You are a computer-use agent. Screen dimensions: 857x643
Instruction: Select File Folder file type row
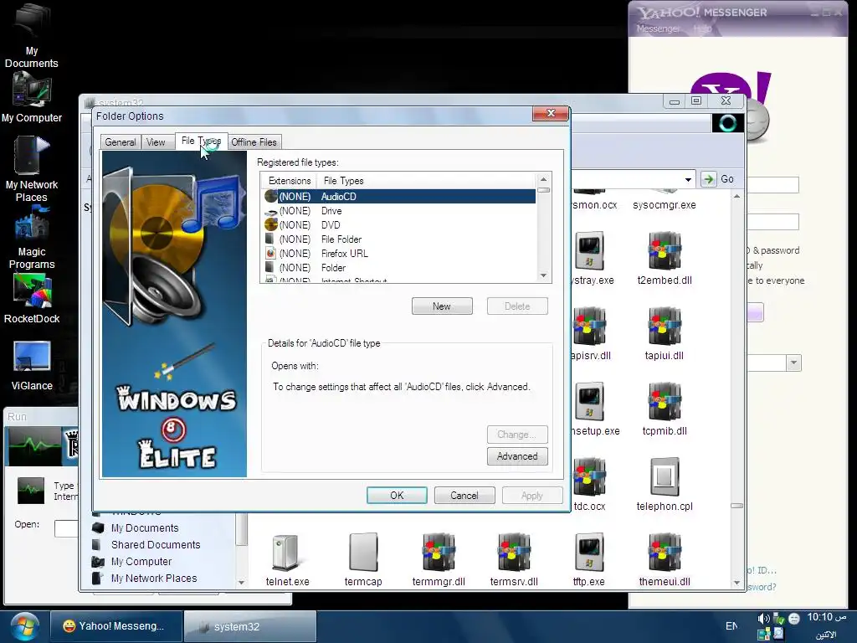click(398, 239)
